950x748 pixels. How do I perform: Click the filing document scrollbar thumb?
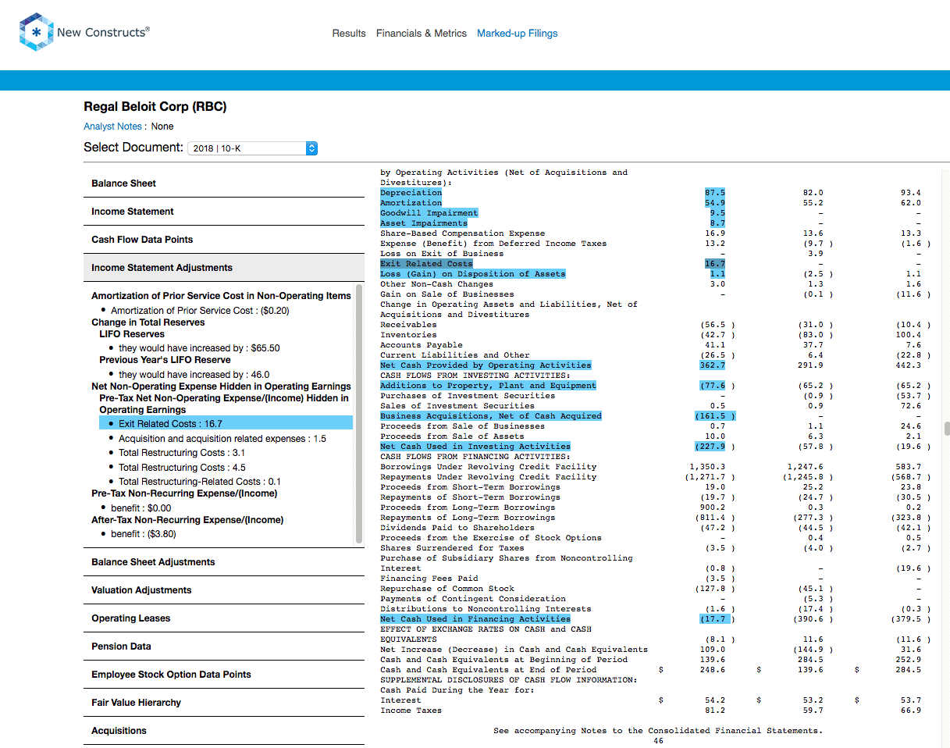(947, 428)
